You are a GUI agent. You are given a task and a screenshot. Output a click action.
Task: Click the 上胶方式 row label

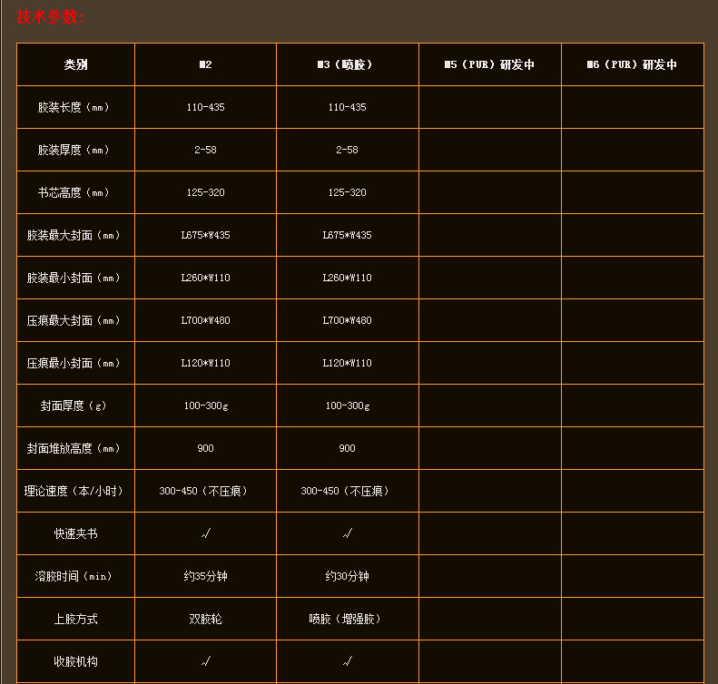tap(75, 619)
